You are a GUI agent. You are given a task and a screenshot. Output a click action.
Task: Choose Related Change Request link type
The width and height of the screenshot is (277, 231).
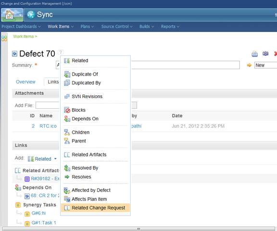click(95, 208)
